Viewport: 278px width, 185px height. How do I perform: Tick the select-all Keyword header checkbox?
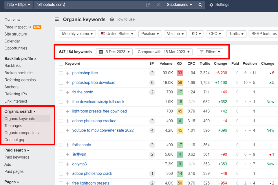pos(61,64)
